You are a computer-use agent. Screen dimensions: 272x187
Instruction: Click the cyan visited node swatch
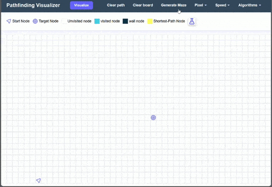[97, 21]
